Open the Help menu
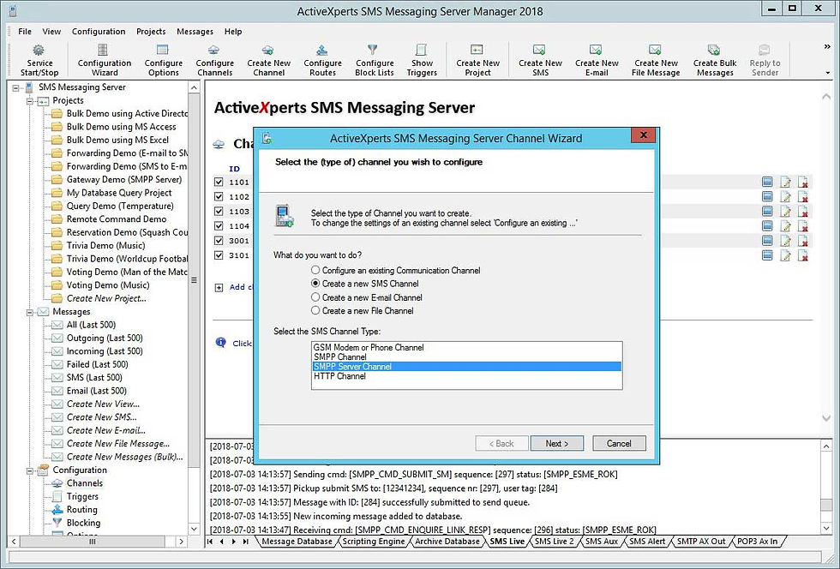840x569 pixels. click(233, 32)
